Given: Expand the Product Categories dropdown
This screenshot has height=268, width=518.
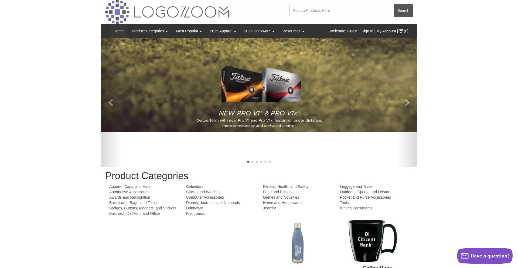Looking at the screenshot, I should click(x=150, y=31).
